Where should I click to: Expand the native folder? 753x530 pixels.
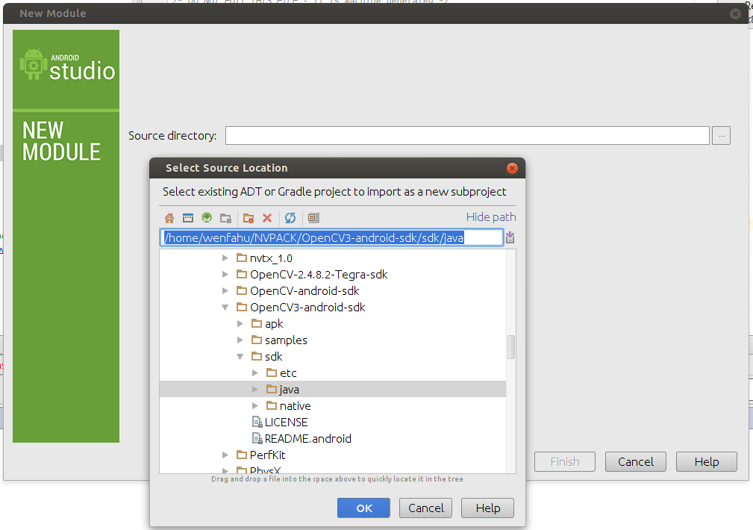(x=255, y=406)
